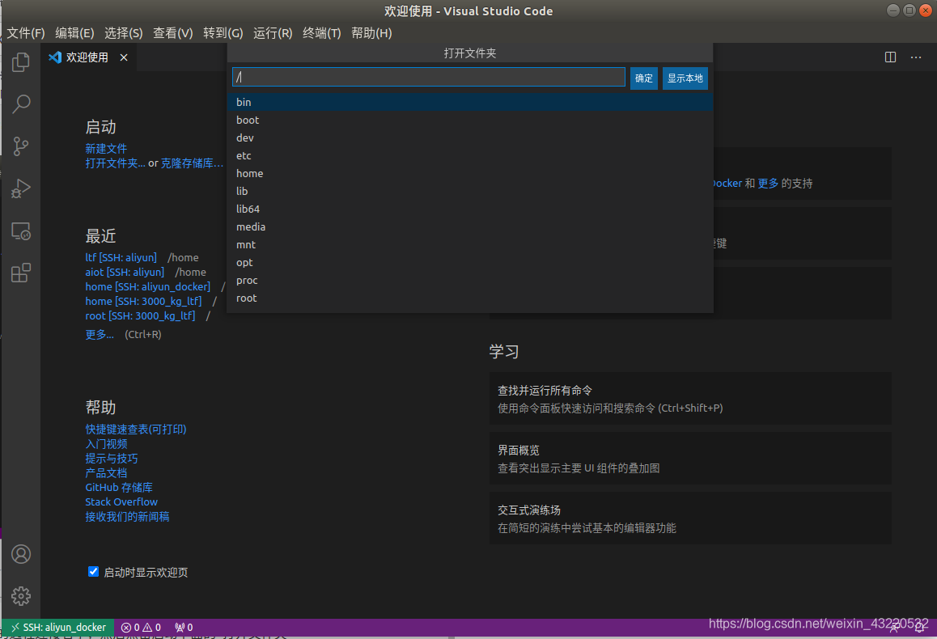The width and height of the screenshot is (937, 639).
Task: Select the root folder entry
Action: click(469, 298)
